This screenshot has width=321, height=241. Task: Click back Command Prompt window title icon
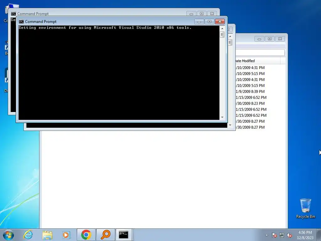tap(13, 14)
